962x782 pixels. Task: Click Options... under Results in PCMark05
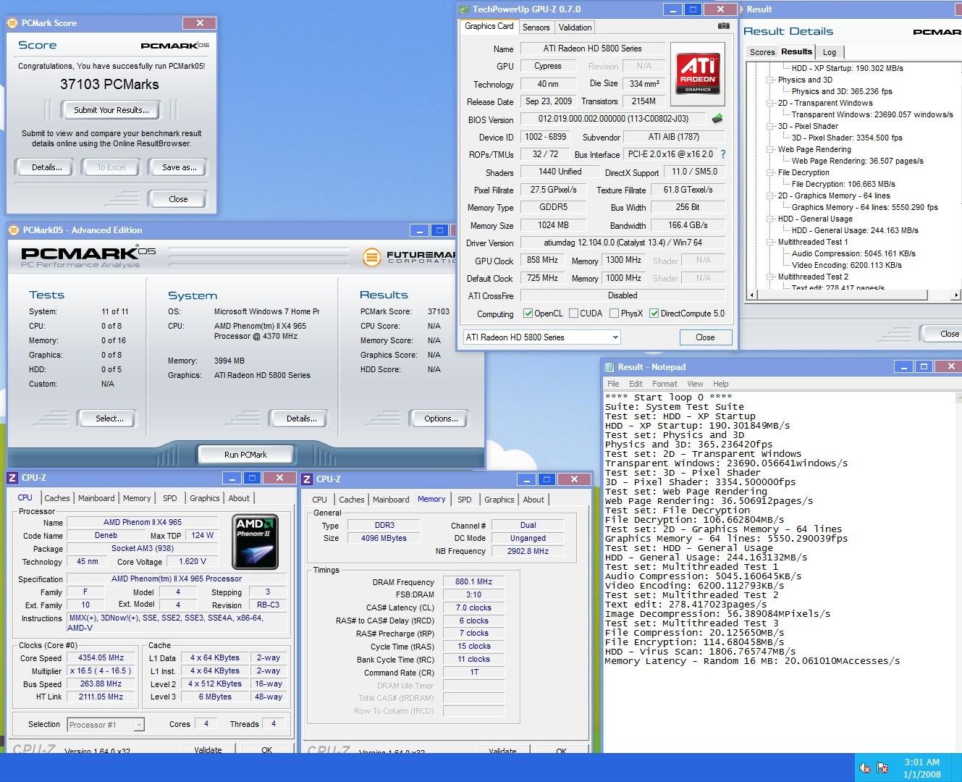click(441, 419)
